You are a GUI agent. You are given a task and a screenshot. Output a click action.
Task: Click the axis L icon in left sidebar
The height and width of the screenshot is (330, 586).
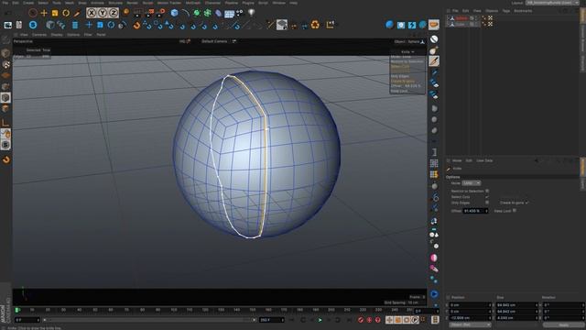[x=5, y=123]
